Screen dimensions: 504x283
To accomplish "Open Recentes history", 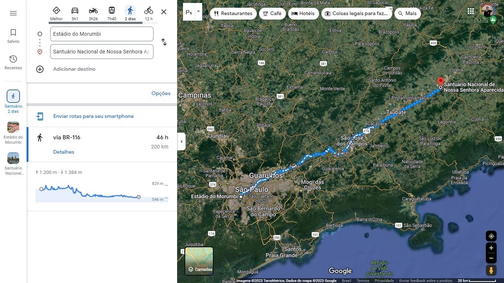I will pos(13,63).
